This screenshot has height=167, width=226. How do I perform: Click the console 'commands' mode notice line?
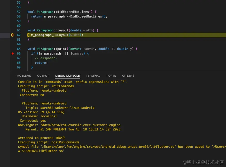click(x=73, y=82)
